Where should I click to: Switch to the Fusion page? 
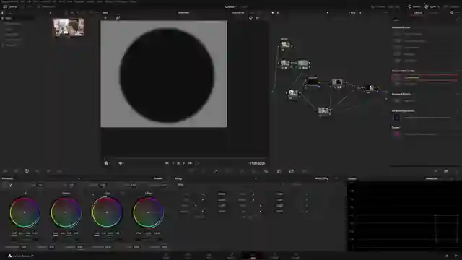[231, 256]
